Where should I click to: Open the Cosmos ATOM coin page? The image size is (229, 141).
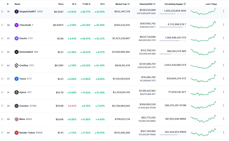28,106
